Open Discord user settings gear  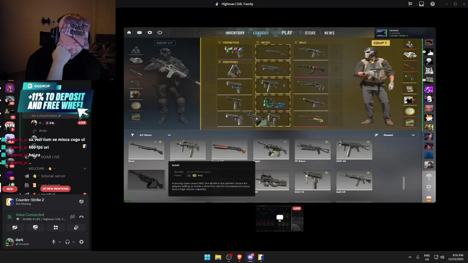pos(81,242)
